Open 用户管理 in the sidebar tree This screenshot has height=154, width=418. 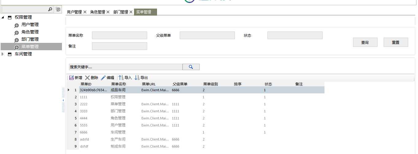pyautogui.click(x=30, y=25)
